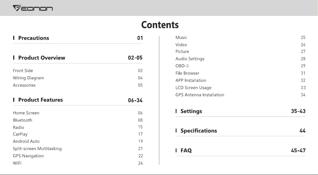318x175 pixels.
Task: Jump to the Android Auto entry
Action: point(26,141)
